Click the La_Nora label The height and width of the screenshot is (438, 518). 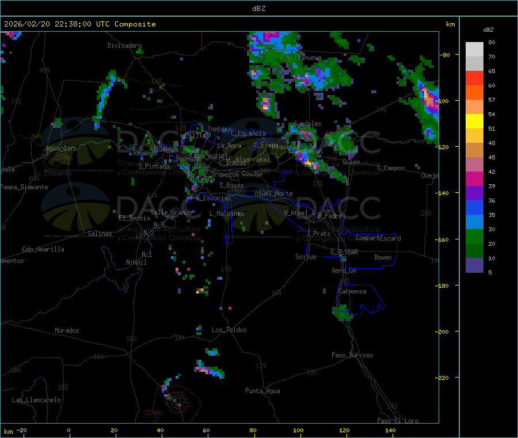[229, 146]
